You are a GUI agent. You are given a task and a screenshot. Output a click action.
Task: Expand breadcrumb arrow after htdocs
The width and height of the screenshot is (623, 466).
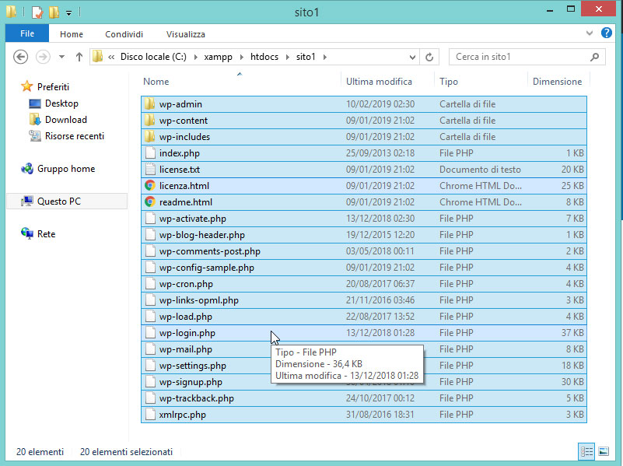point(287,58)
